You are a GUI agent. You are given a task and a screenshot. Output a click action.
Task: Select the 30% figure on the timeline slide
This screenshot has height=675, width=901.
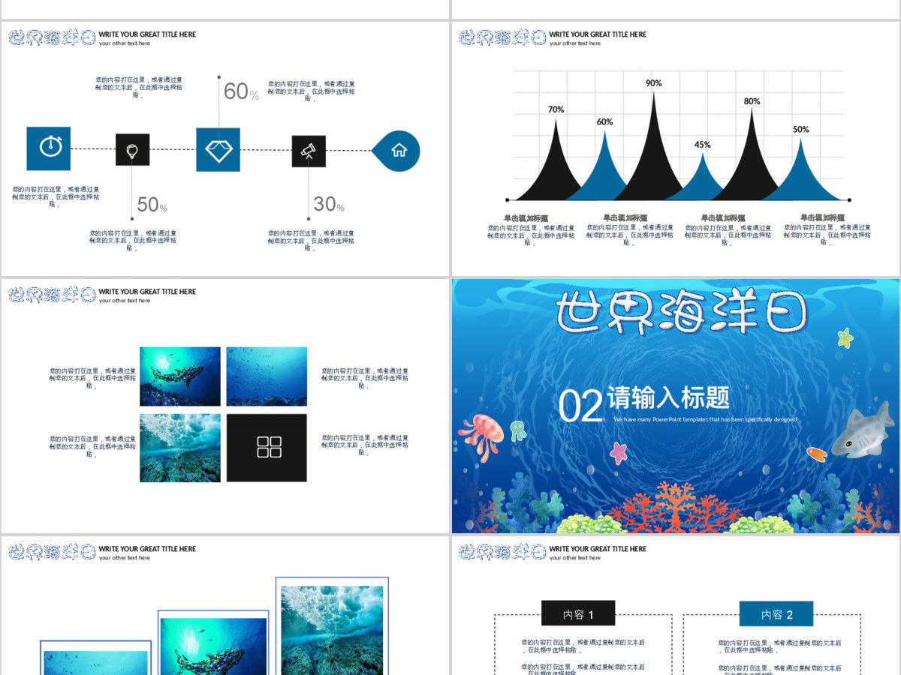click(x=329, y=203)
